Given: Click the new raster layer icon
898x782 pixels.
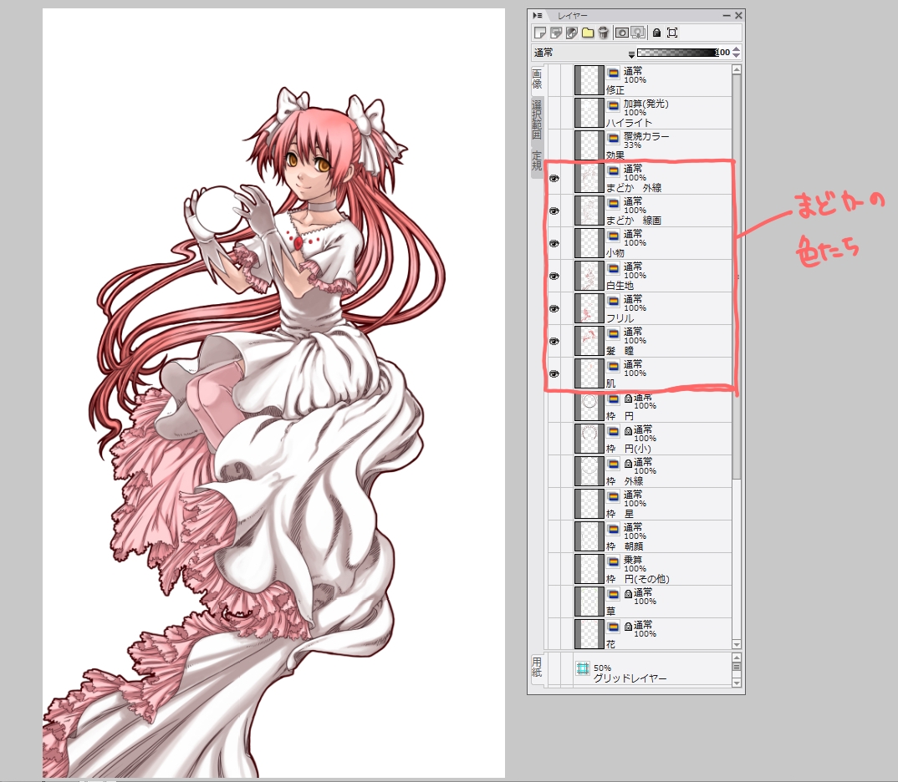Looking at the screenshot, I should click(x=539, y=33).
